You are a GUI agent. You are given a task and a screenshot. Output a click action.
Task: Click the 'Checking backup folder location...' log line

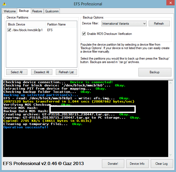click(x=47, y=92)
